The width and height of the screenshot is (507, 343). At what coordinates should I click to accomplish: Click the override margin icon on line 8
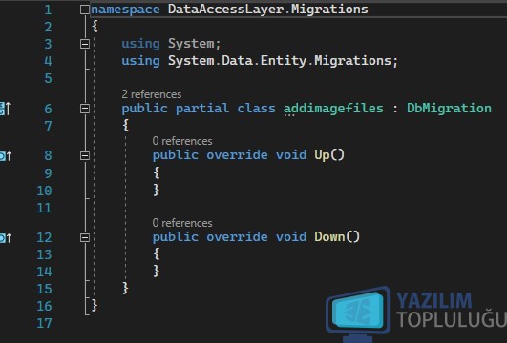coord(6,156)
